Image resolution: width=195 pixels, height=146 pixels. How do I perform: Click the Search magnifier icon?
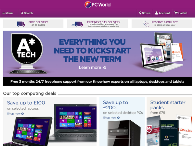click(22, 13)
